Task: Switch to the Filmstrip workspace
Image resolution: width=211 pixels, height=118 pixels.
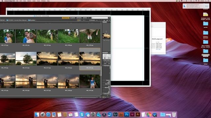Action: coord(73,18)
